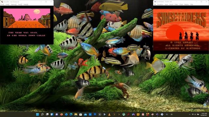This screenshot has height=117, width=209.
Task: Launch Microsoft Edge from taskbar
Action: coord(71,114)
